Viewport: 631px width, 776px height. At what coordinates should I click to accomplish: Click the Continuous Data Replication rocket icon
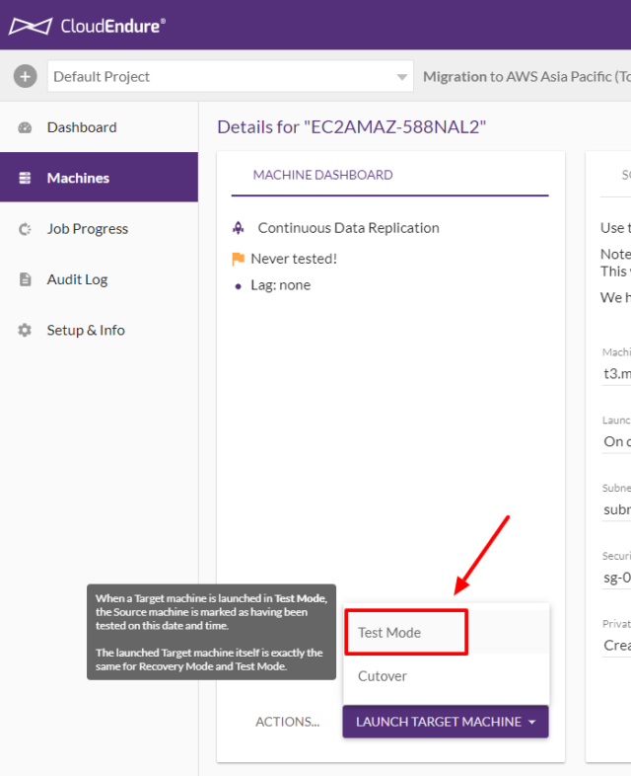[238, 228]
